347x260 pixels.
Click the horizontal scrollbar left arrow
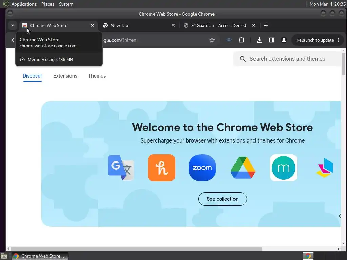pyautogui.click(x=8, y=249)
